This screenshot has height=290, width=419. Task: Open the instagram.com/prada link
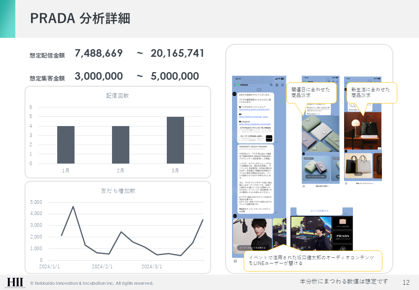pyautogui.click(x=255, y=124)
